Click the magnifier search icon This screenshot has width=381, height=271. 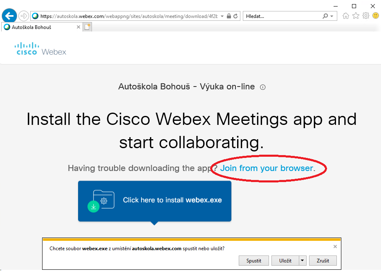click(x=325, y=16)
